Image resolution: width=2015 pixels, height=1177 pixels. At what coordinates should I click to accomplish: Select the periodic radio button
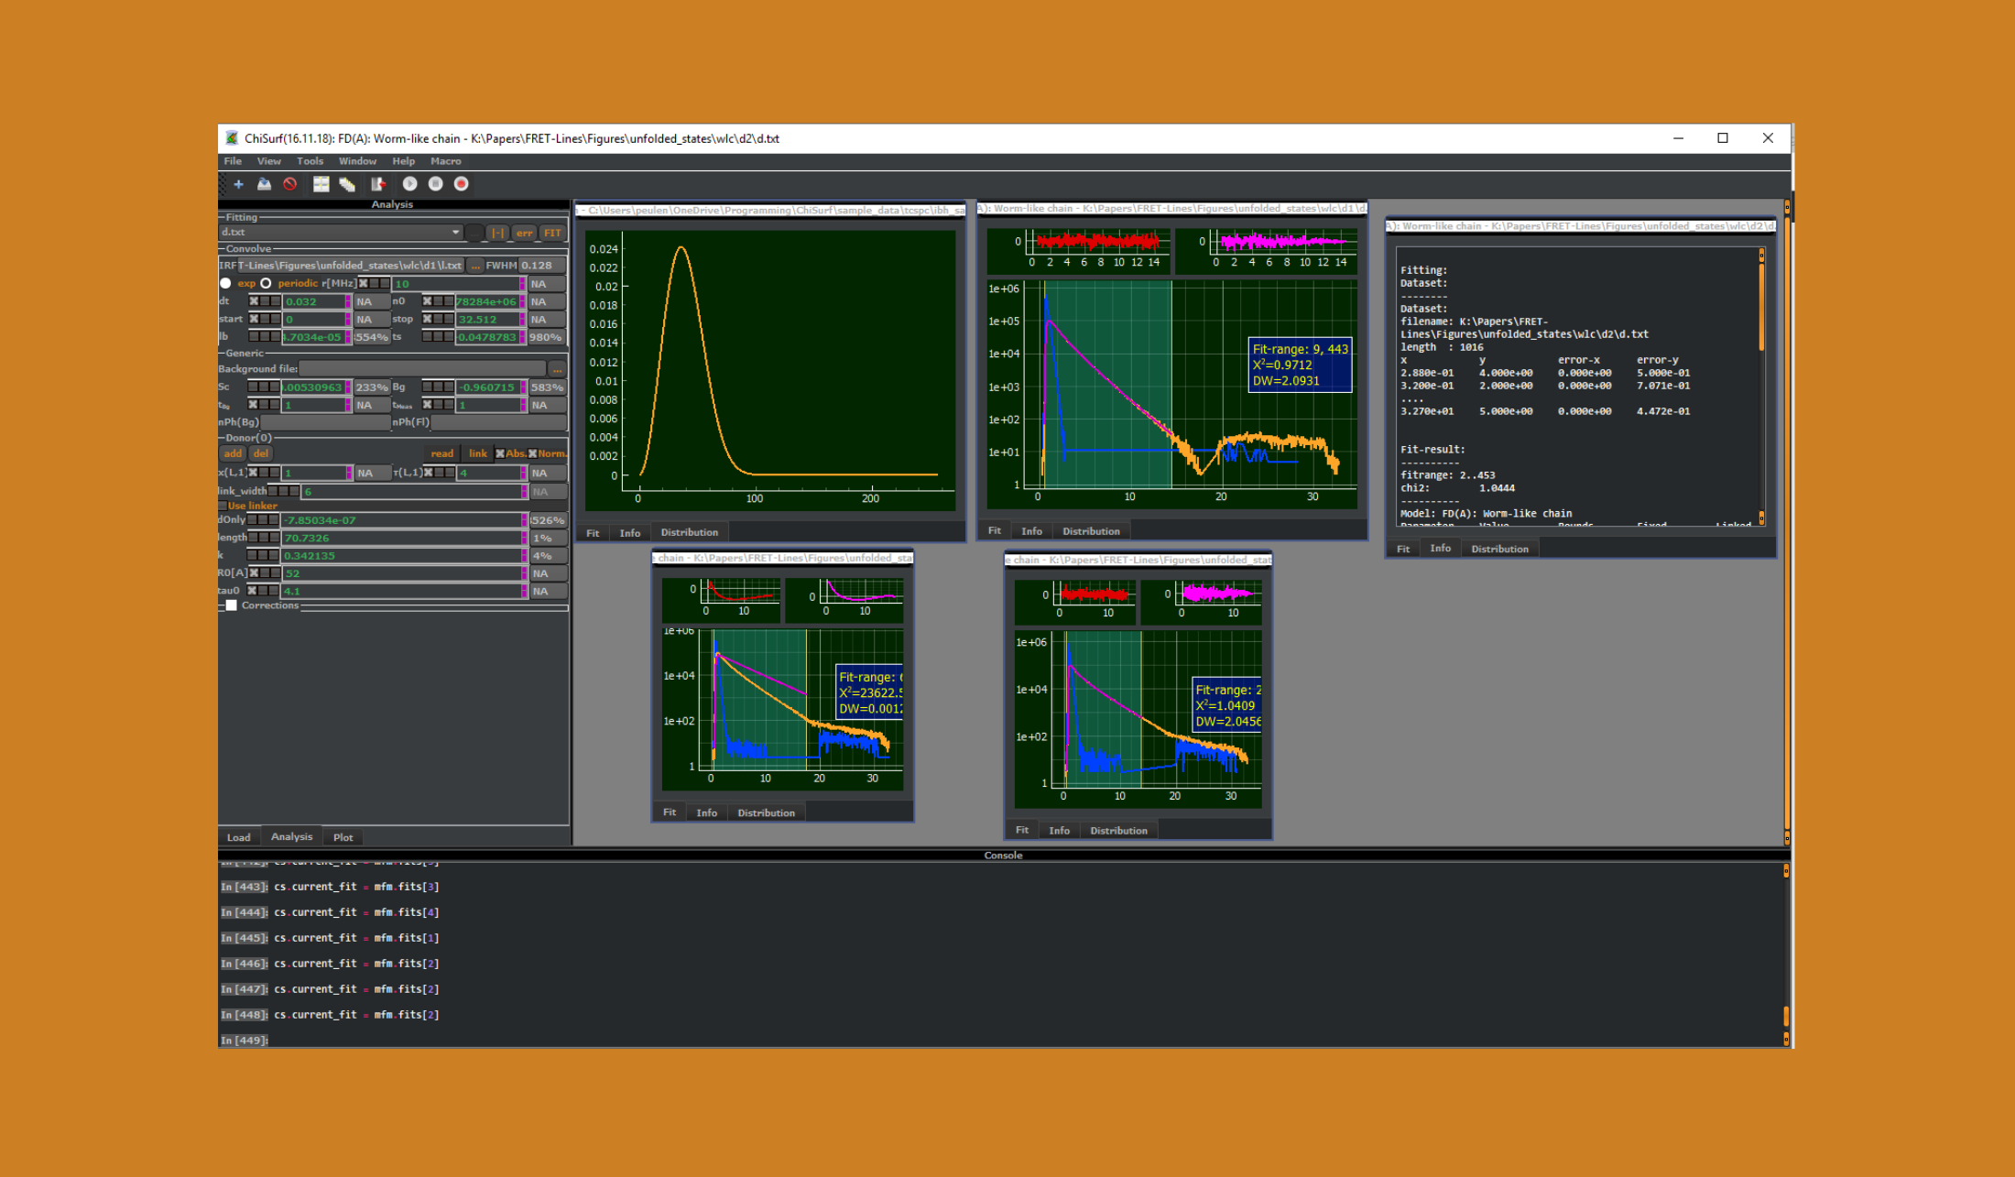coord(267,283)
